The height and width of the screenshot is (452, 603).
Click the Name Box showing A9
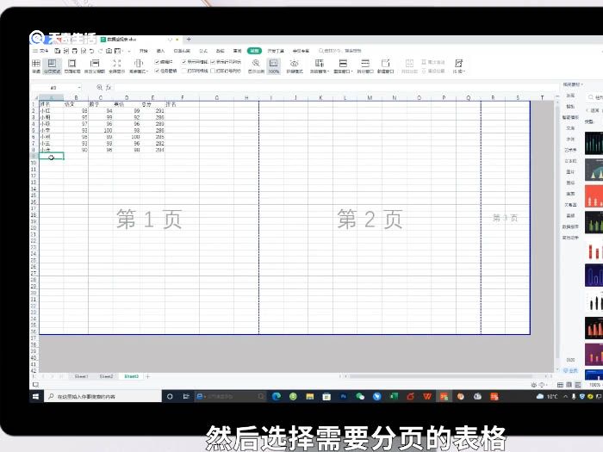(53, 88)
